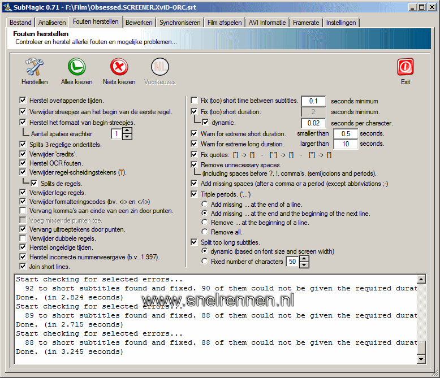
Task: Open the Bewerken tab
Action: (139, 23)
